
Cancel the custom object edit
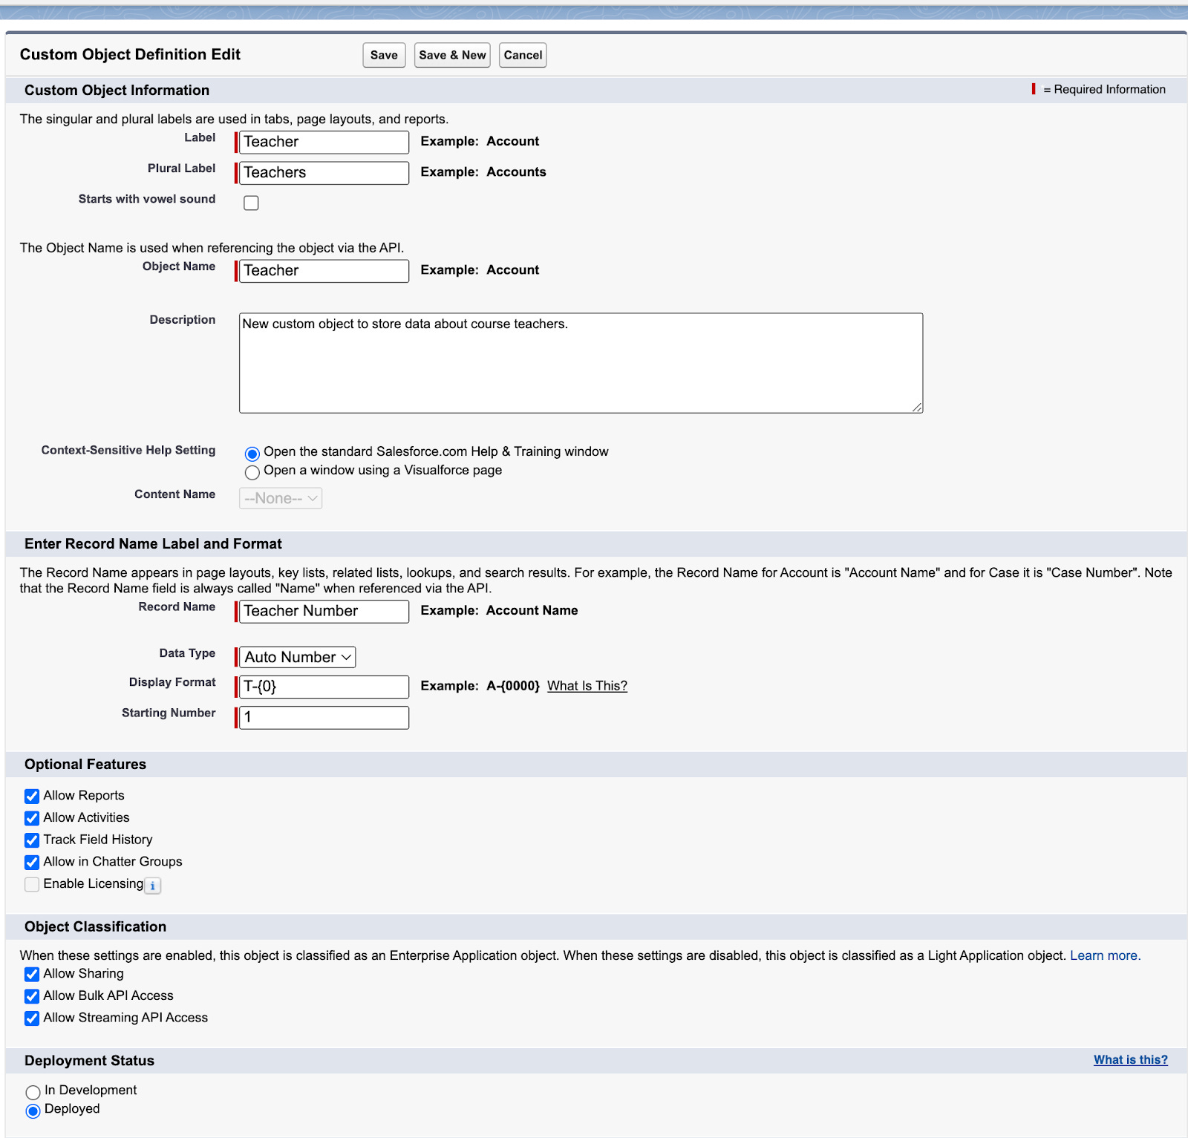point(523,55)
